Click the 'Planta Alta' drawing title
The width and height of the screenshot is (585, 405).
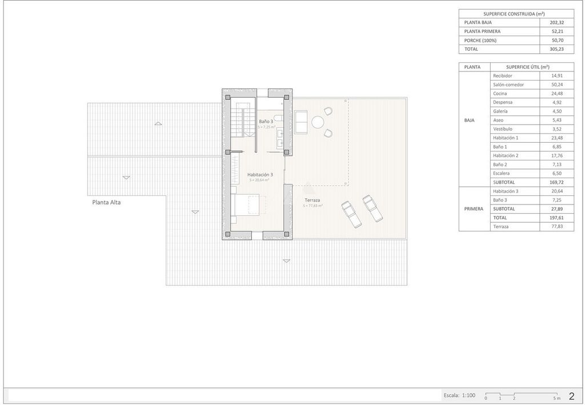(106, 202)
